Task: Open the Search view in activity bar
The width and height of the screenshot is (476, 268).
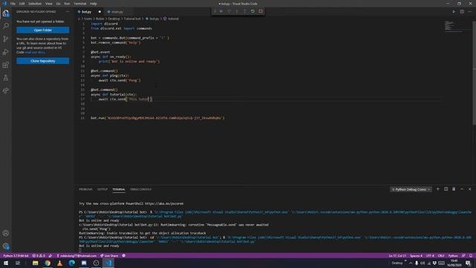Action: click(6, 26)
